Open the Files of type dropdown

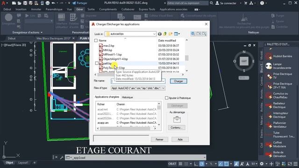[163, 88]
